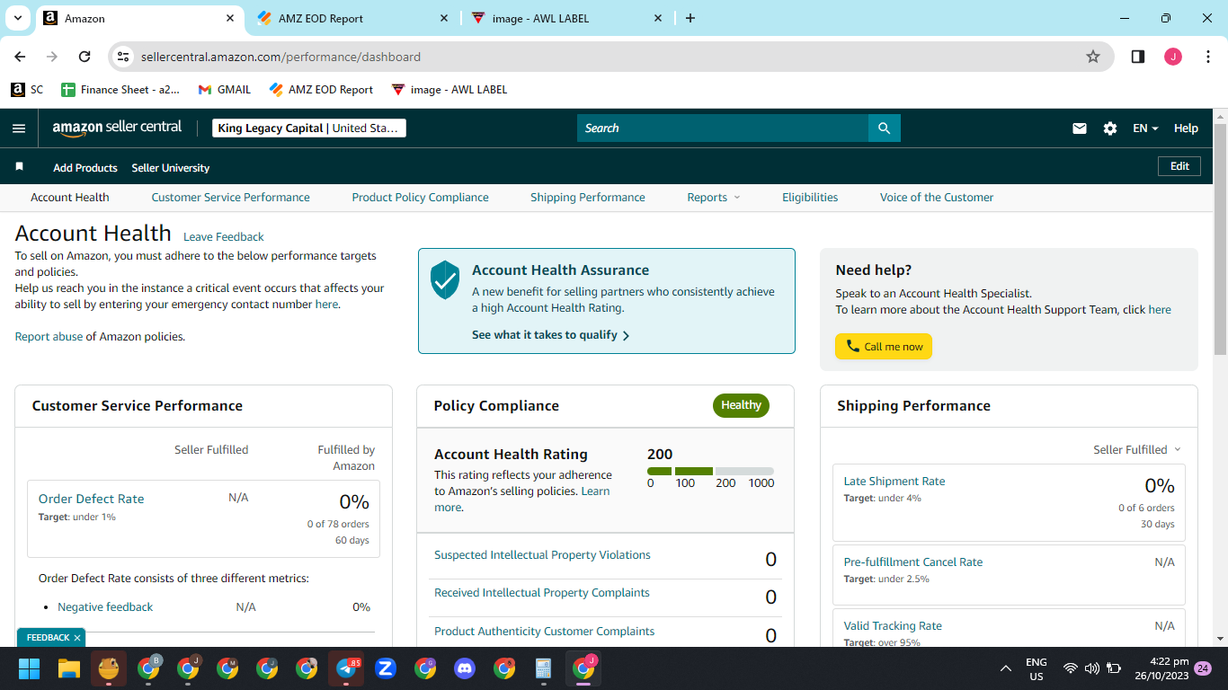Go back using the browser back arrow

pos(21,57)
